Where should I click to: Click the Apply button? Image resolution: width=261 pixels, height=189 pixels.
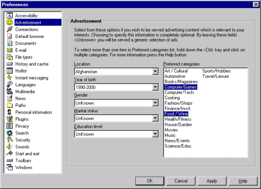212,181
